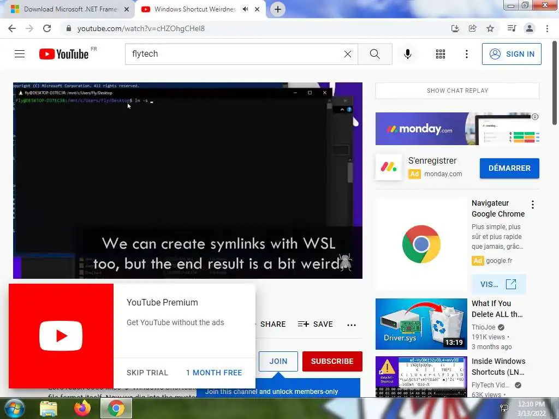Switch to Download Microsoft .NET Framework tab

click(x=70, y=9)
